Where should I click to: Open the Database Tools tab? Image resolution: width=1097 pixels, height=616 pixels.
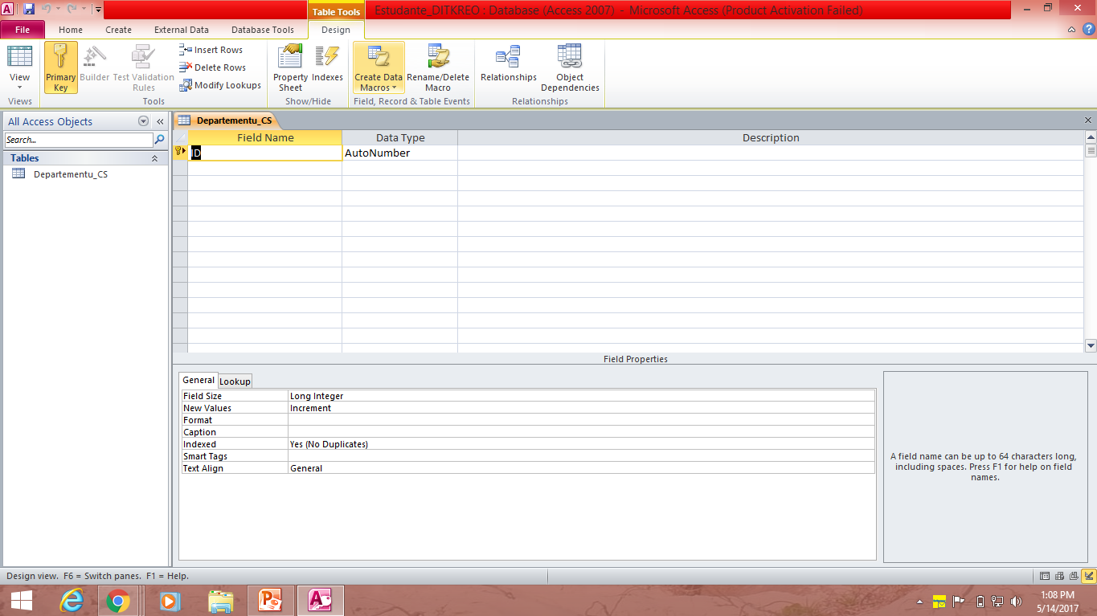coord(263,30)
